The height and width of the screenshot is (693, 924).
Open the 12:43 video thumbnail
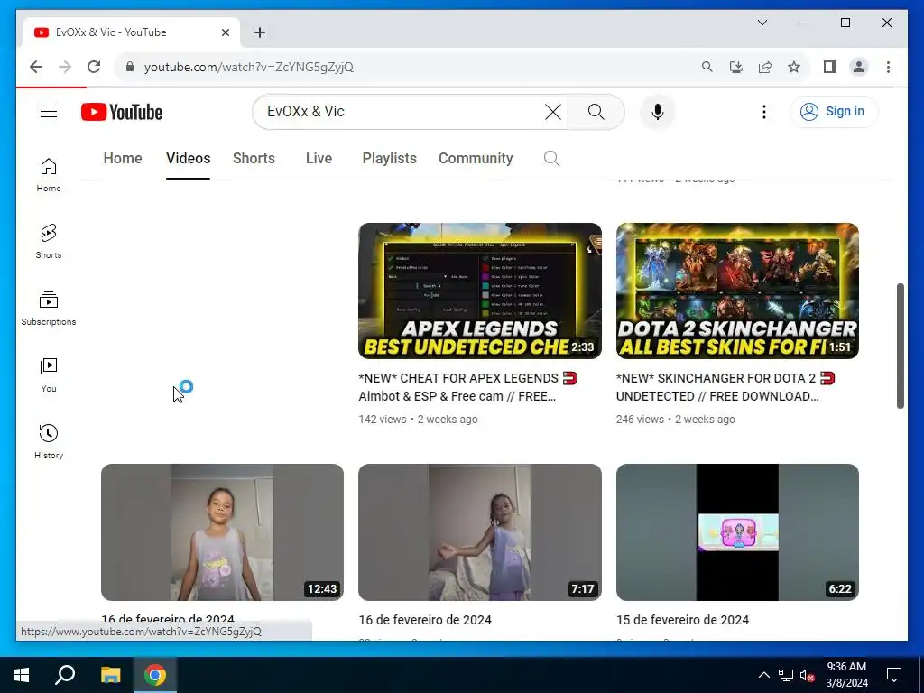pyautogui.click(x=222, y=532)
